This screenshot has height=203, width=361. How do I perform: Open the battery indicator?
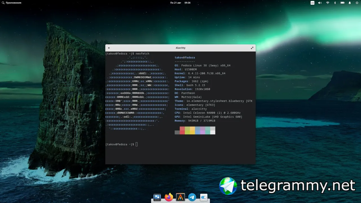[x=342, y=3]
